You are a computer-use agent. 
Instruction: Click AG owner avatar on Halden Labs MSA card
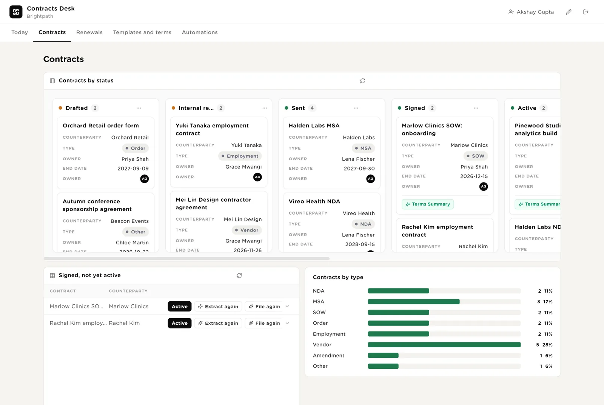click(371, 179)
